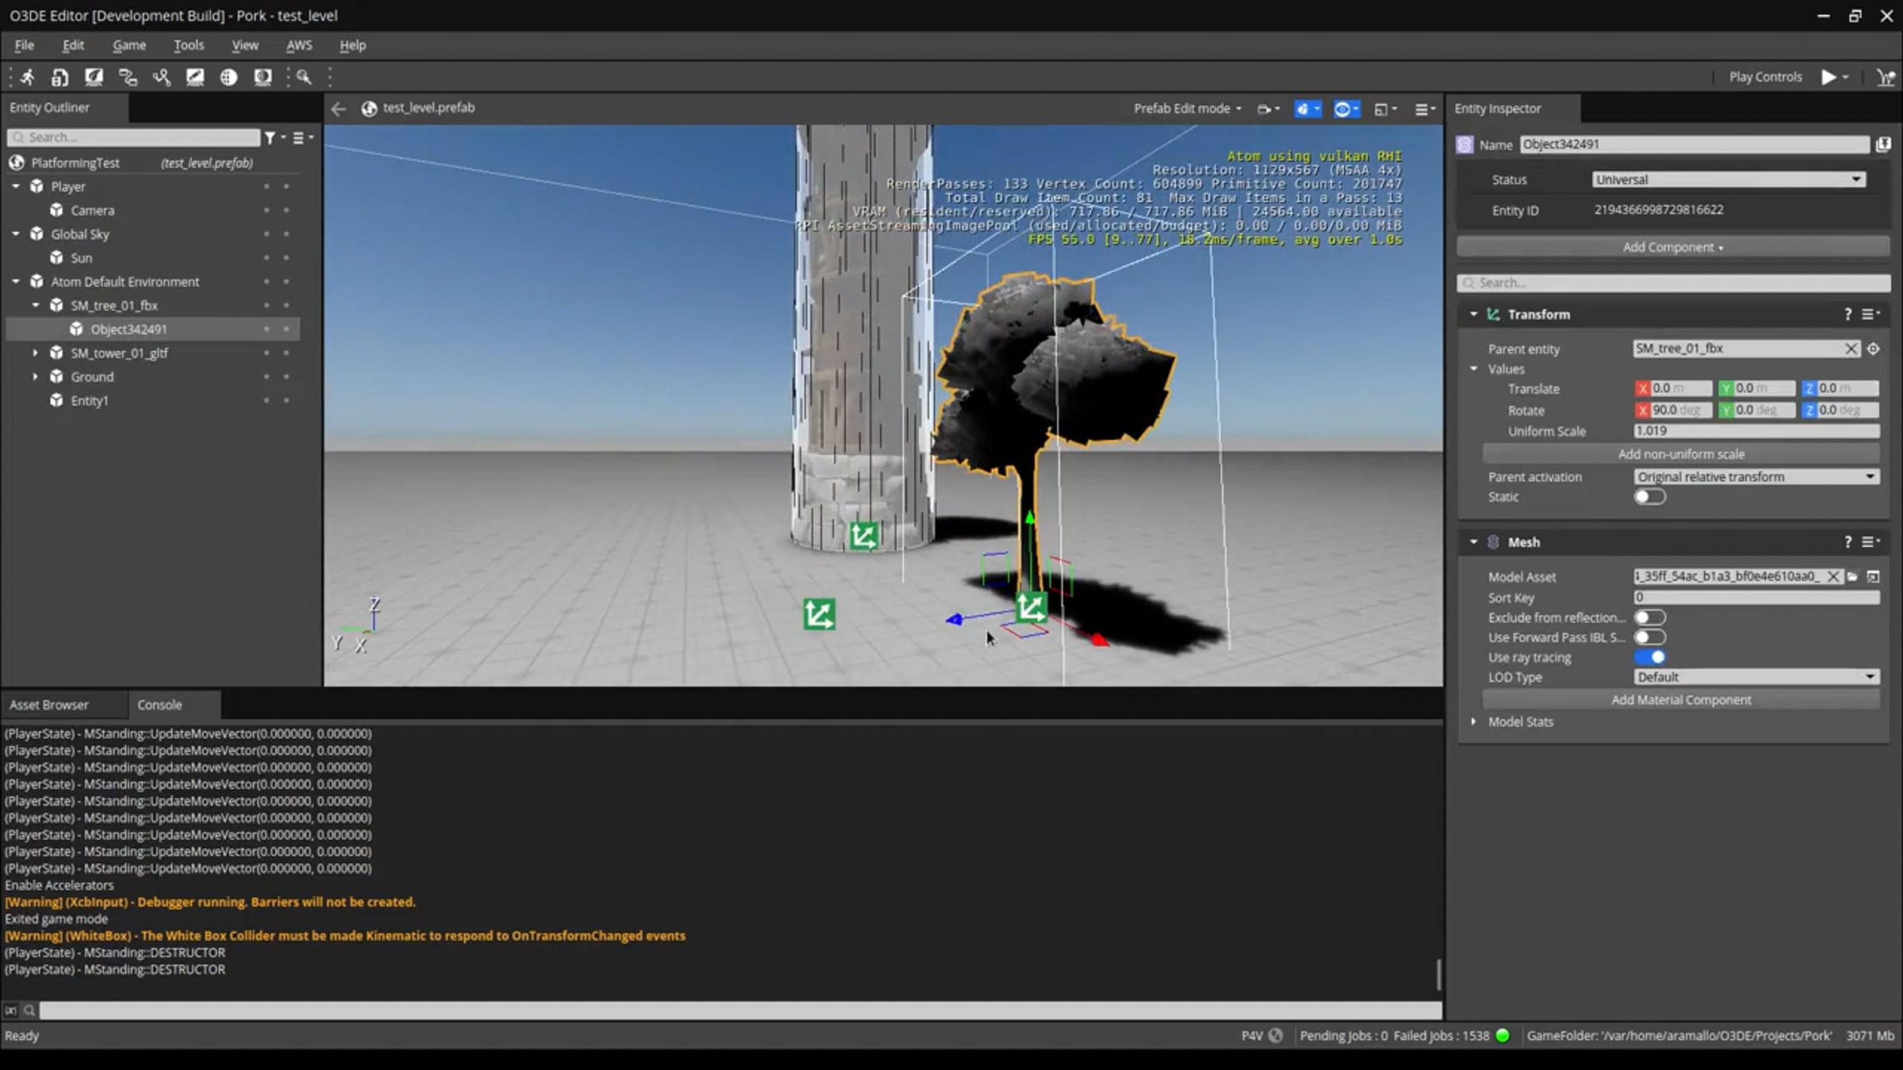Click the target icon beside Parent entity field
Viewport: 1903px width, 1070px height.
point(1873,349)
